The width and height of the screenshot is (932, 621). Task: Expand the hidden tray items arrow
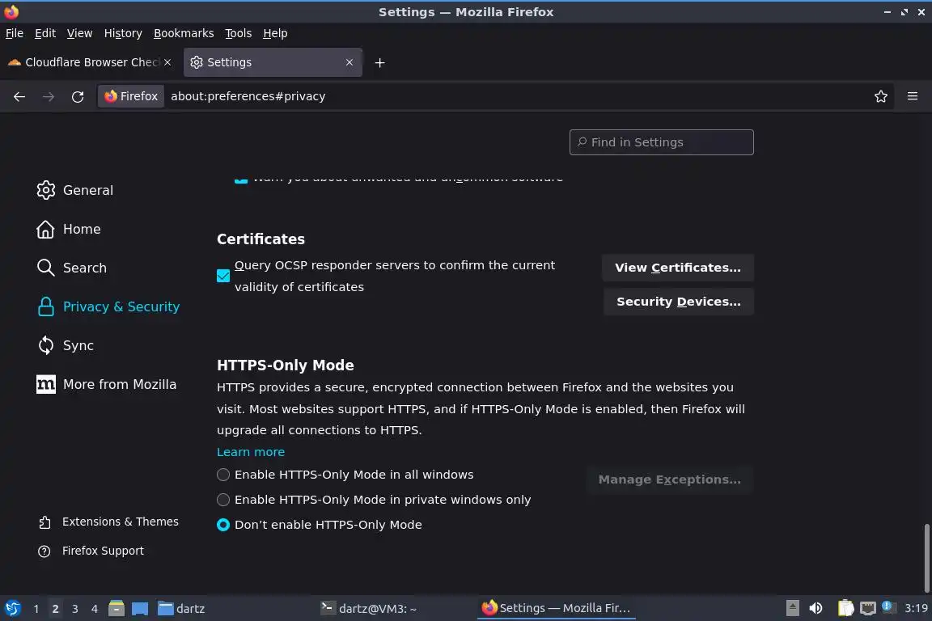792,608
